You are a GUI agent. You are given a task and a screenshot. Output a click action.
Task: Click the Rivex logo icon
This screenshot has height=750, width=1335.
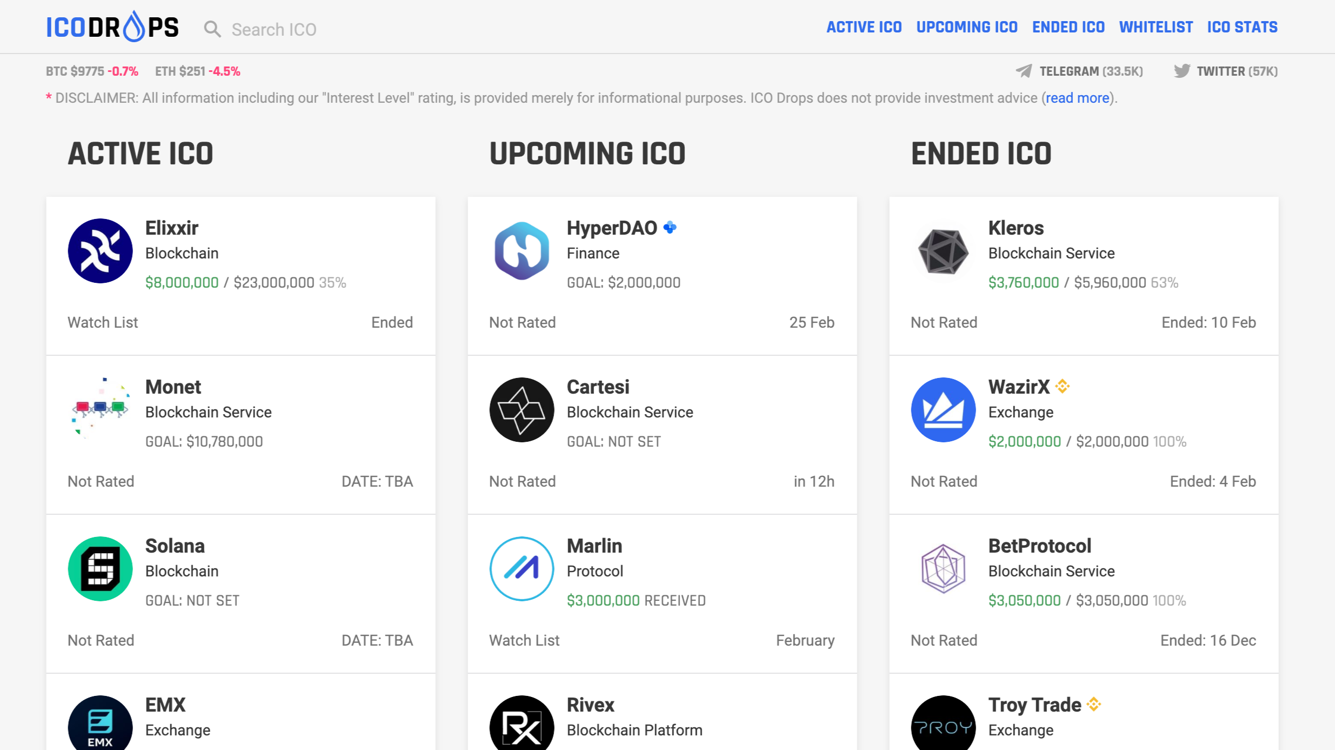click(x=522, y=723)
